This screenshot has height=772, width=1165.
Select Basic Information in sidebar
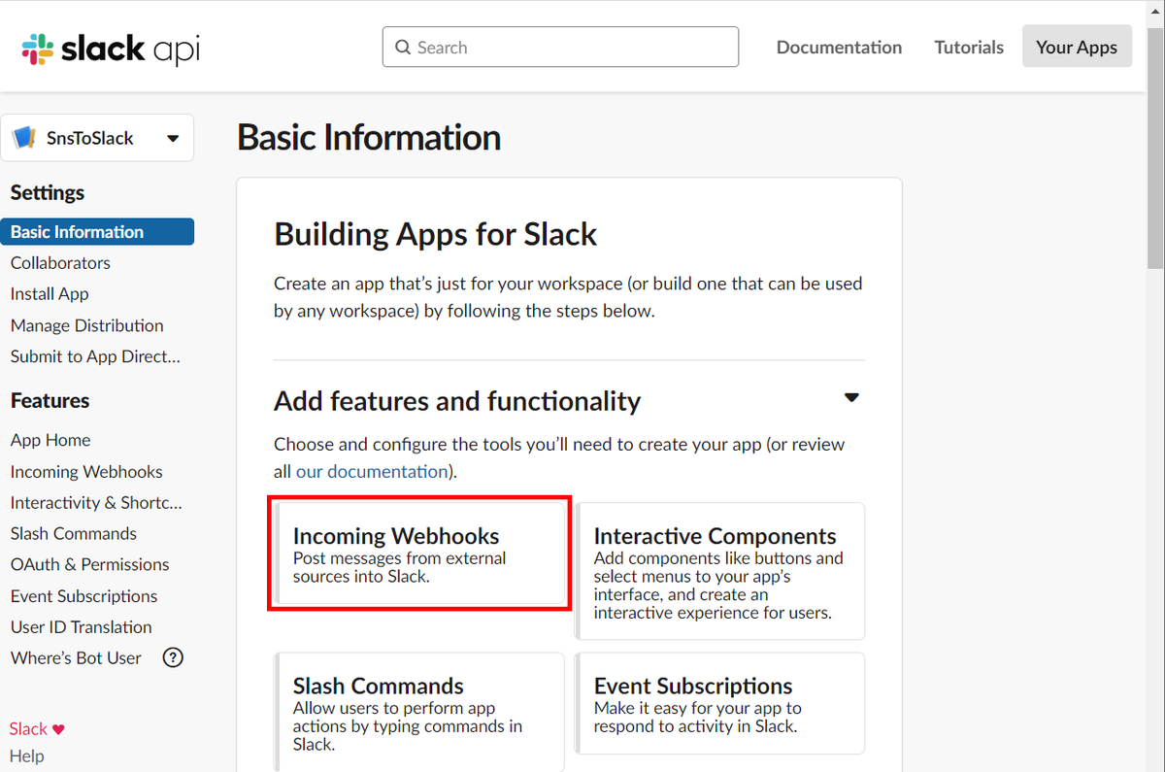tap(97, 231)
